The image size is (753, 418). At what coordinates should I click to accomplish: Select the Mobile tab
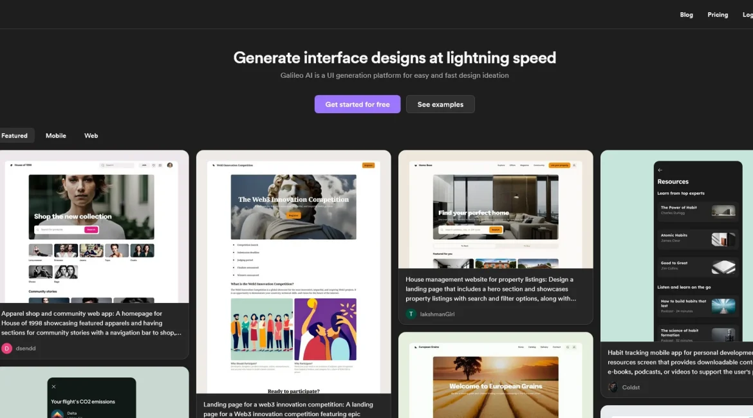pyautogui.click(x=56, y=136)
